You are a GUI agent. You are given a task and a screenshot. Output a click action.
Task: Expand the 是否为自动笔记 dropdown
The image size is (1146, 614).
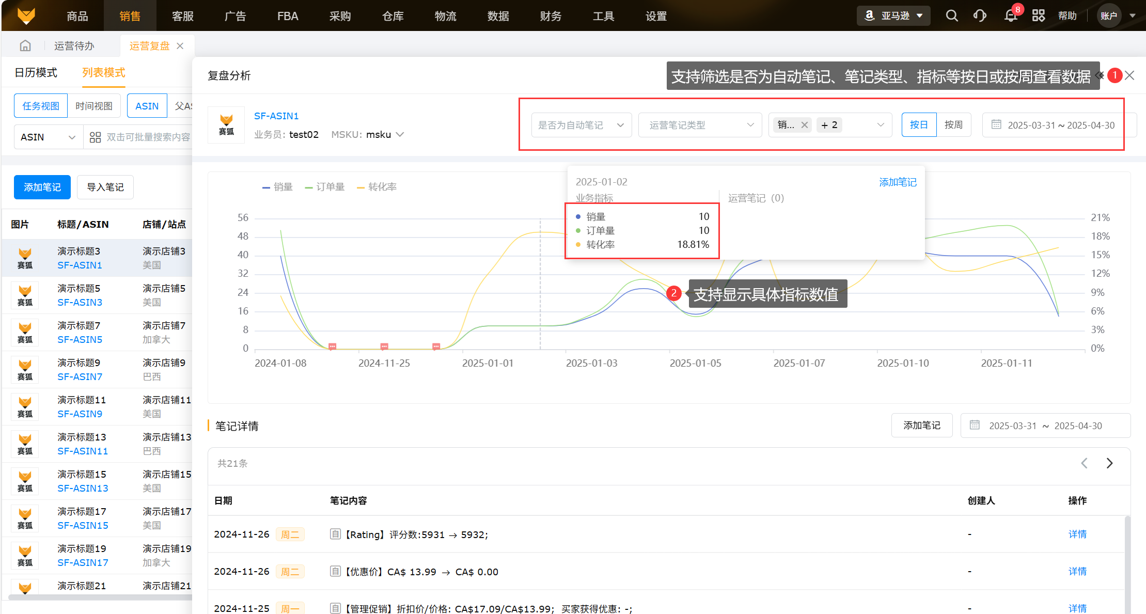point(581,125)
